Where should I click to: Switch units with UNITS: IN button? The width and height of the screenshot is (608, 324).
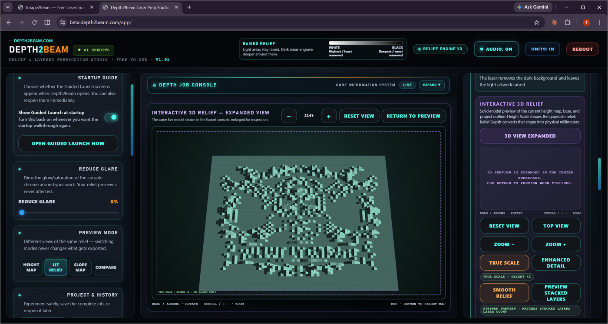(542, 49)
